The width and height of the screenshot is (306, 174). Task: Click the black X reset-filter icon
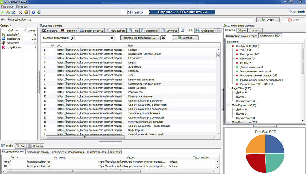(163, 38)
